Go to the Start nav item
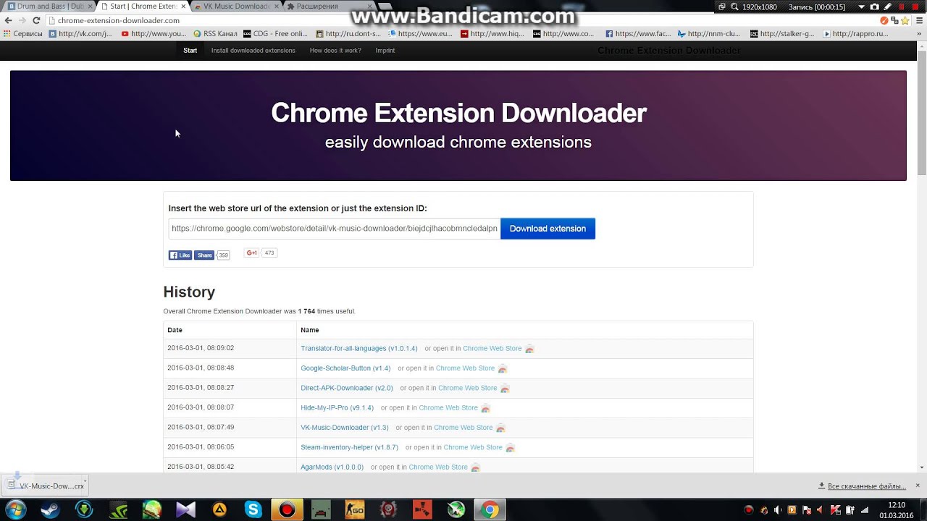 pos(190,51)
